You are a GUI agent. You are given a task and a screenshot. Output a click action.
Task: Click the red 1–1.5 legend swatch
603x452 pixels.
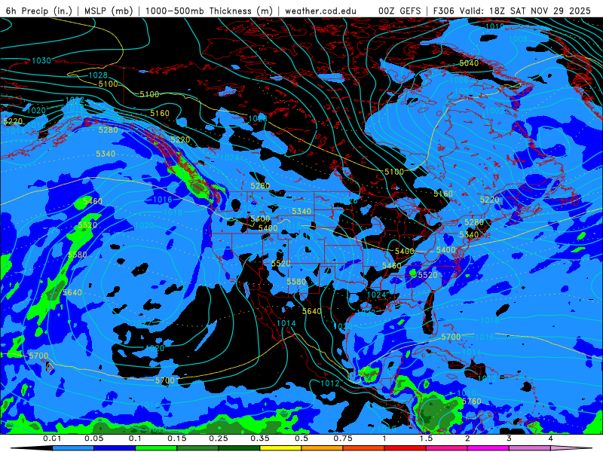click(406, 448)
